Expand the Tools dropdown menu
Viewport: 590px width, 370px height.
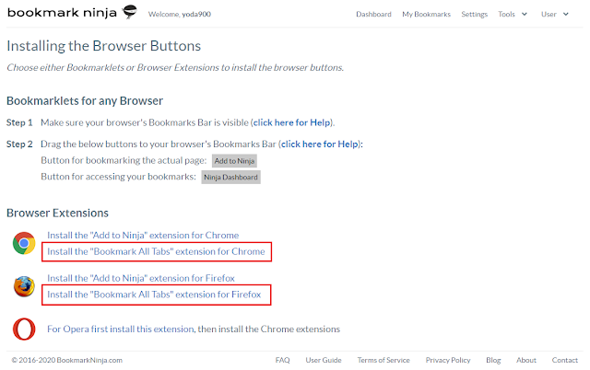pos(513,15)
